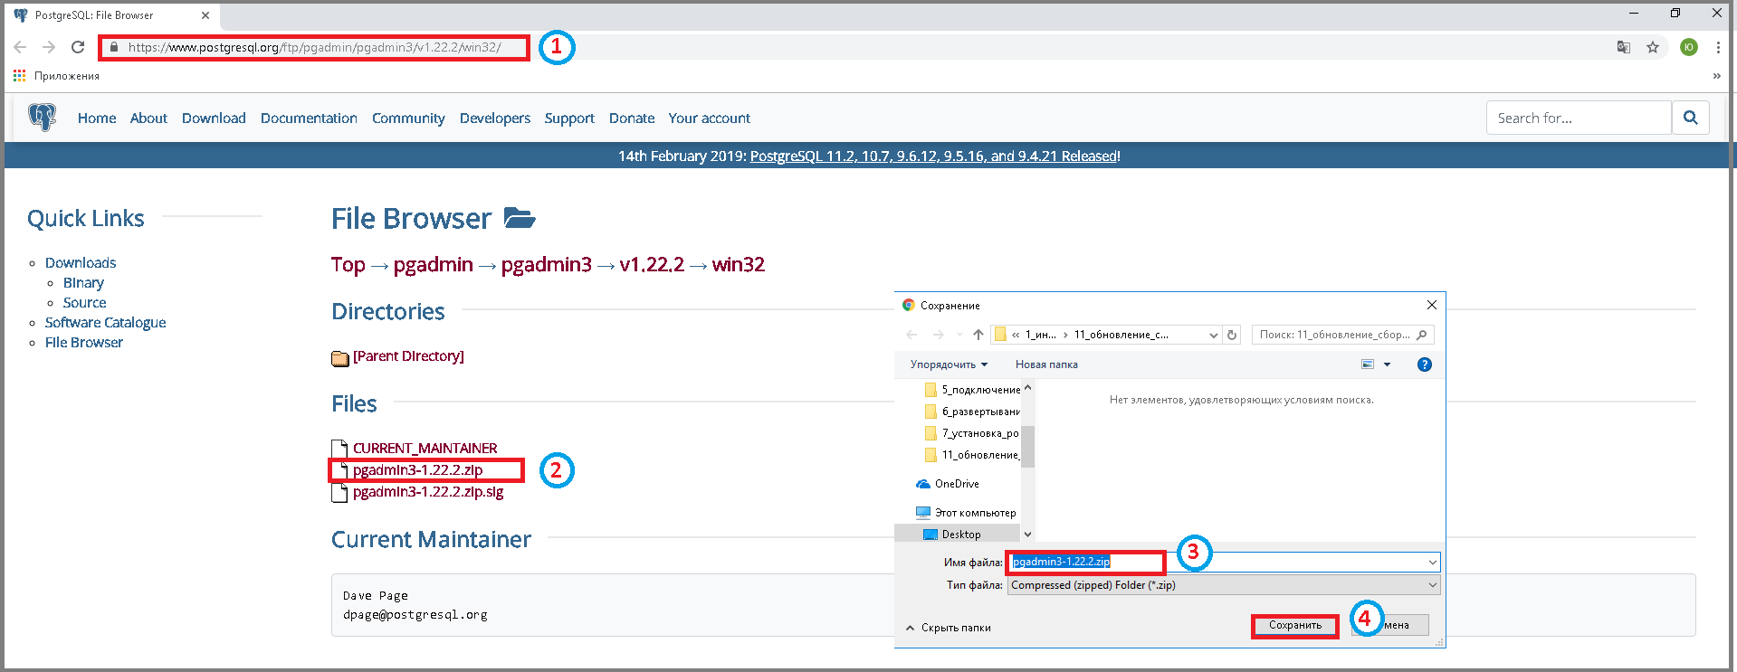Open the Упорядочить dropdown menu
This screenshot has height=672, width=1737.
(949, 364)
